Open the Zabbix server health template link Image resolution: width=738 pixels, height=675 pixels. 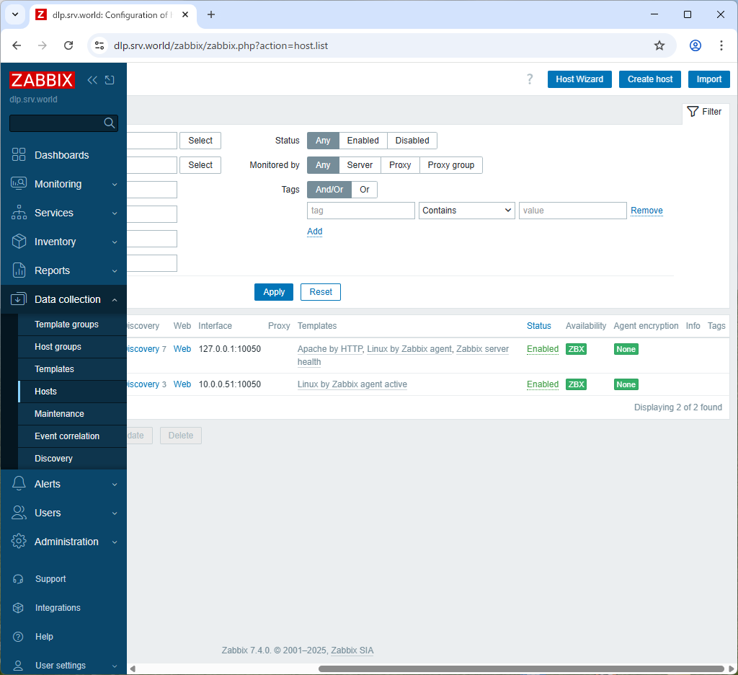pyautogui.click(x=481, y=349)
